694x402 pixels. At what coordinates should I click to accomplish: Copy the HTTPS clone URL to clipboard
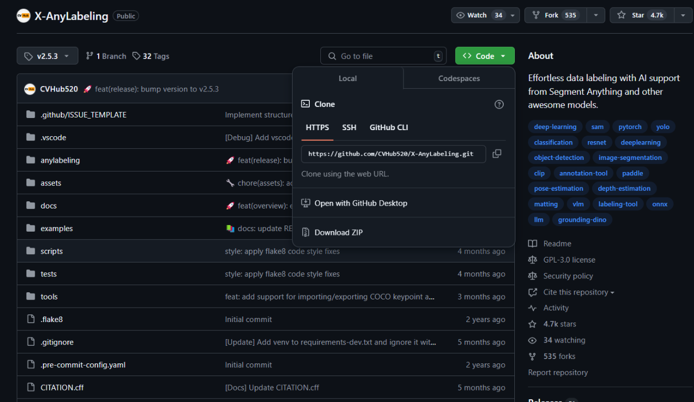point(497,154)
